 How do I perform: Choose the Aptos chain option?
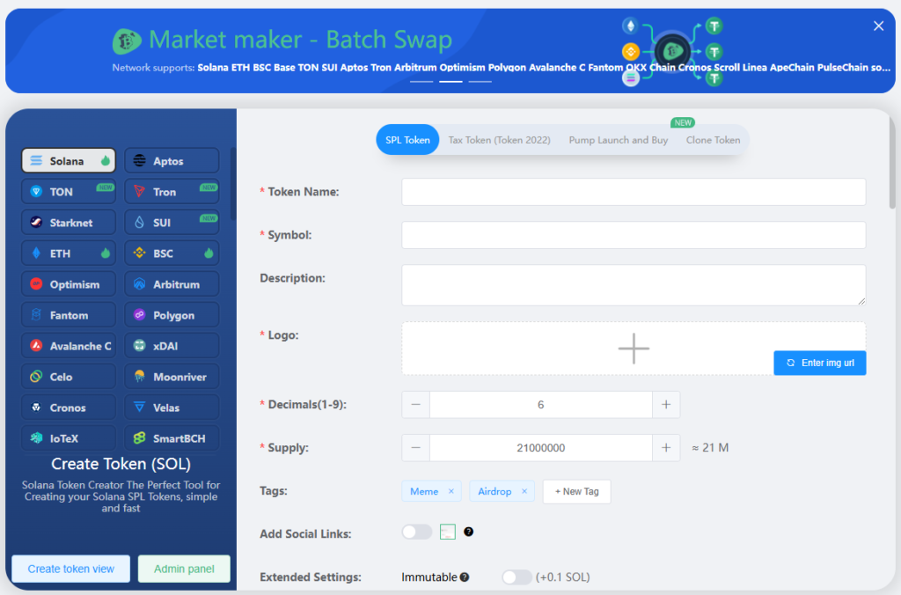click(x=172, y=161)
